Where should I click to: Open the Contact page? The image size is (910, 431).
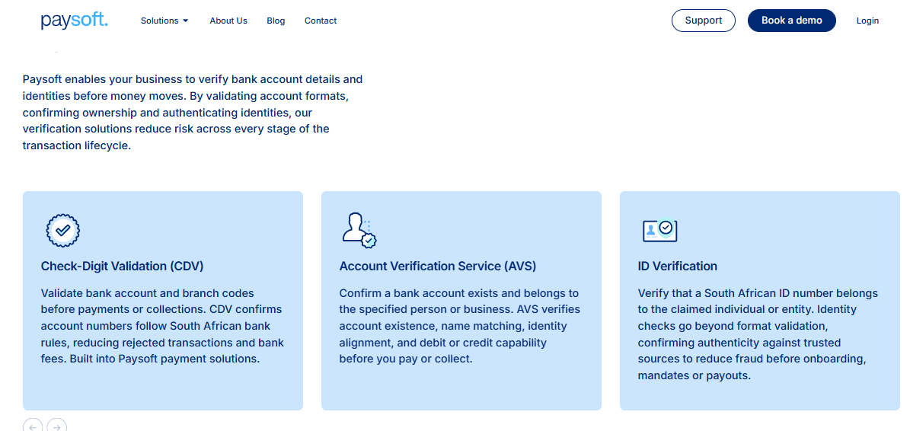tap(321, 21)
